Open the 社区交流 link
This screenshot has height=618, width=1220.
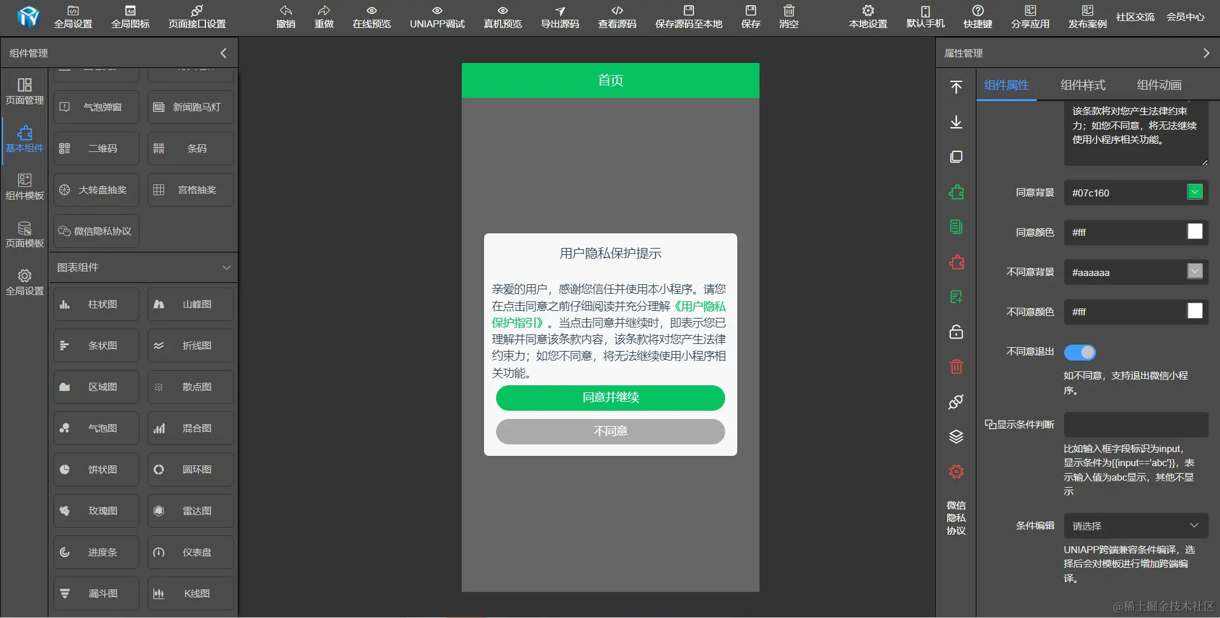(1135, 17)
